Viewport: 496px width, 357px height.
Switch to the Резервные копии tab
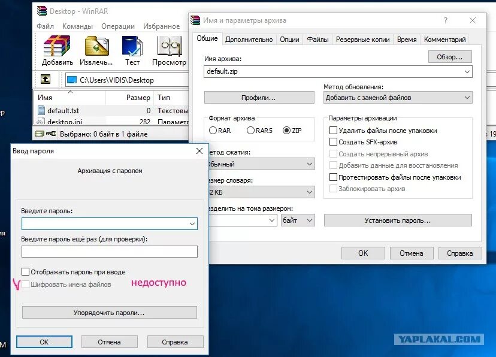[x=363, y=40]
